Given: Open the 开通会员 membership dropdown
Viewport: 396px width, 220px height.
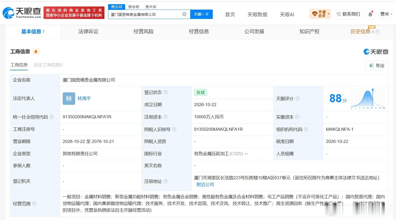Looking at the screenshot, I should point(320,14).
